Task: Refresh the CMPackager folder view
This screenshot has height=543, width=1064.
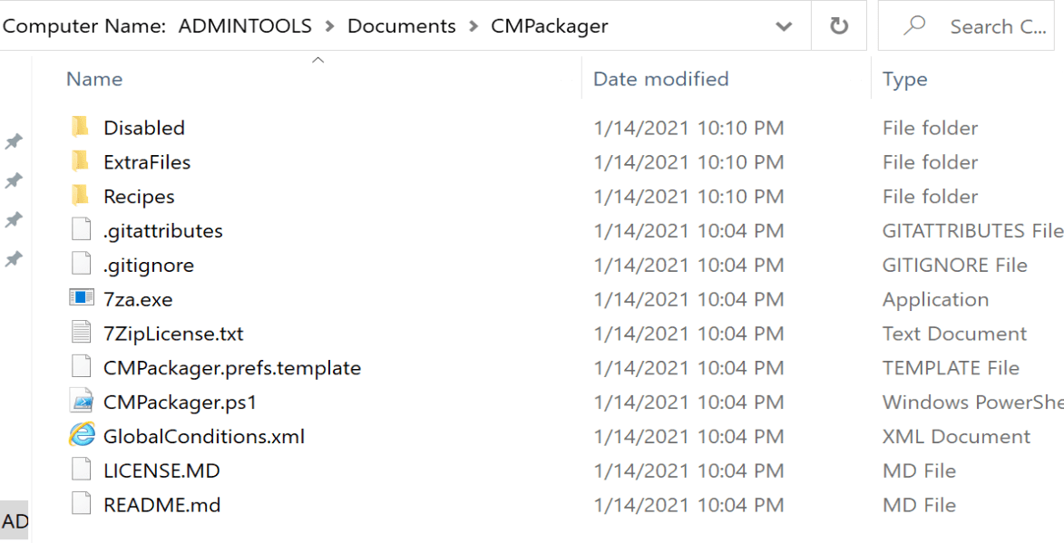Action: (839, 25)
